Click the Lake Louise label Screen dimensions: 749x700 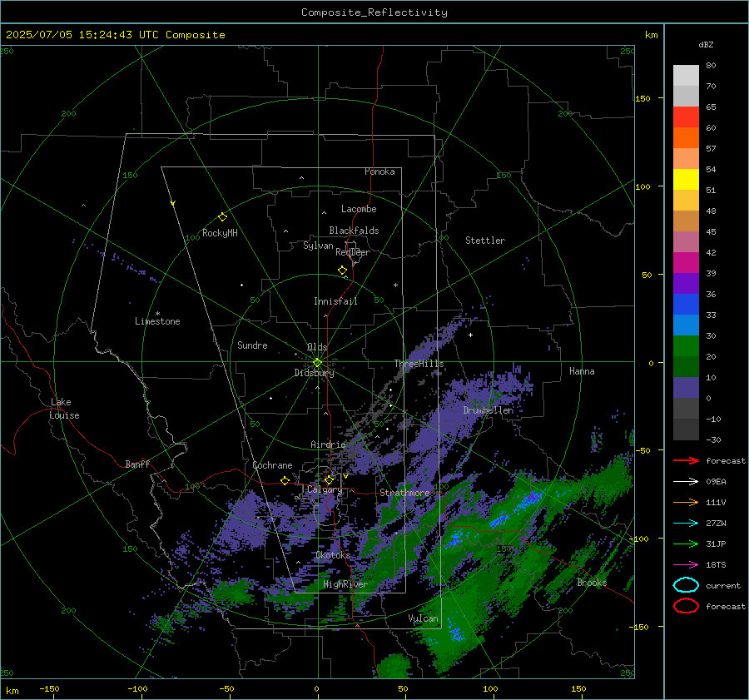[64, 409]
